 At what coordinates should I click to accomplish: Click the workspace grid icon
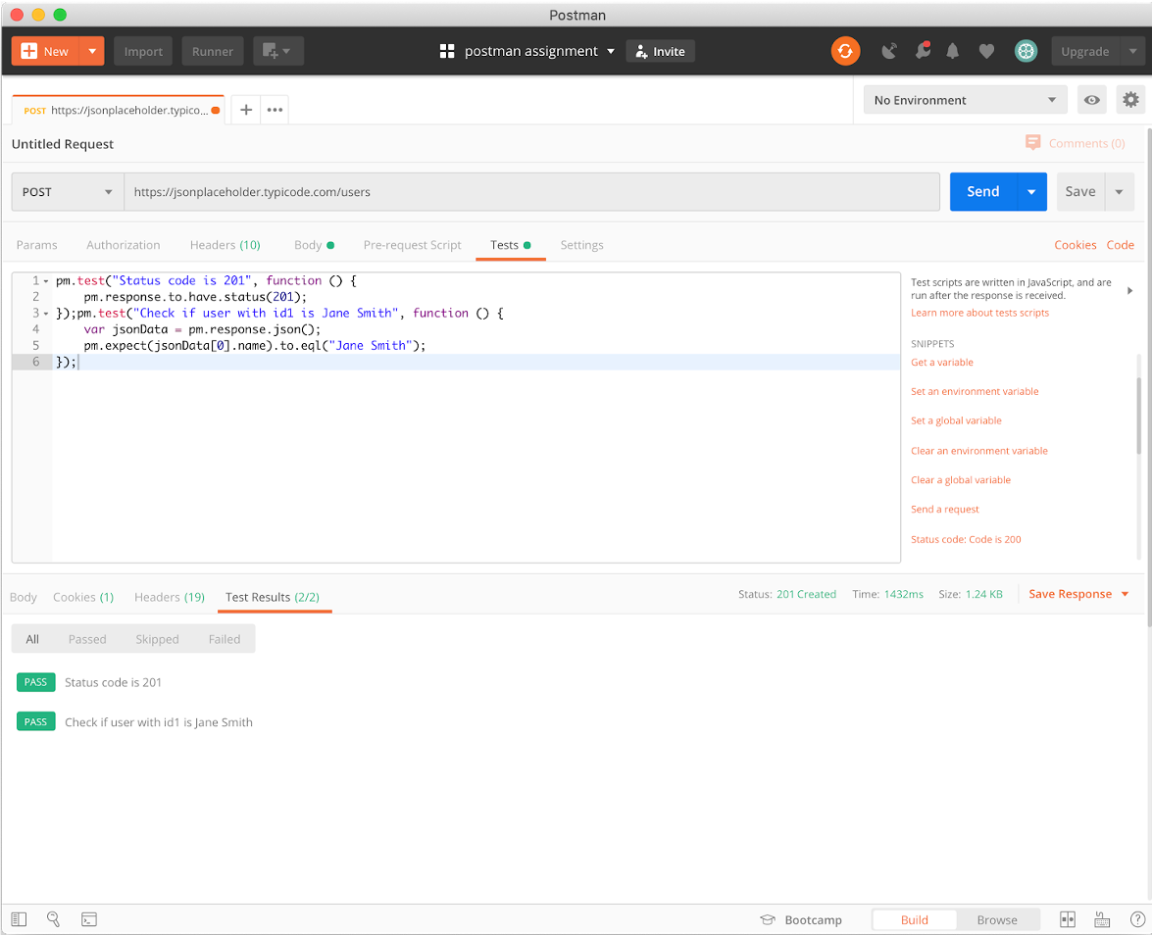(447, 51)
